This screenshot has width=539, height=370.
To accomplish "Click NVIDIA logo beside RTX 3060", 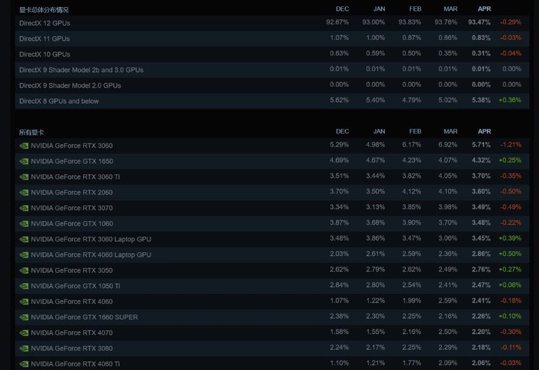I will coord(24,146).
